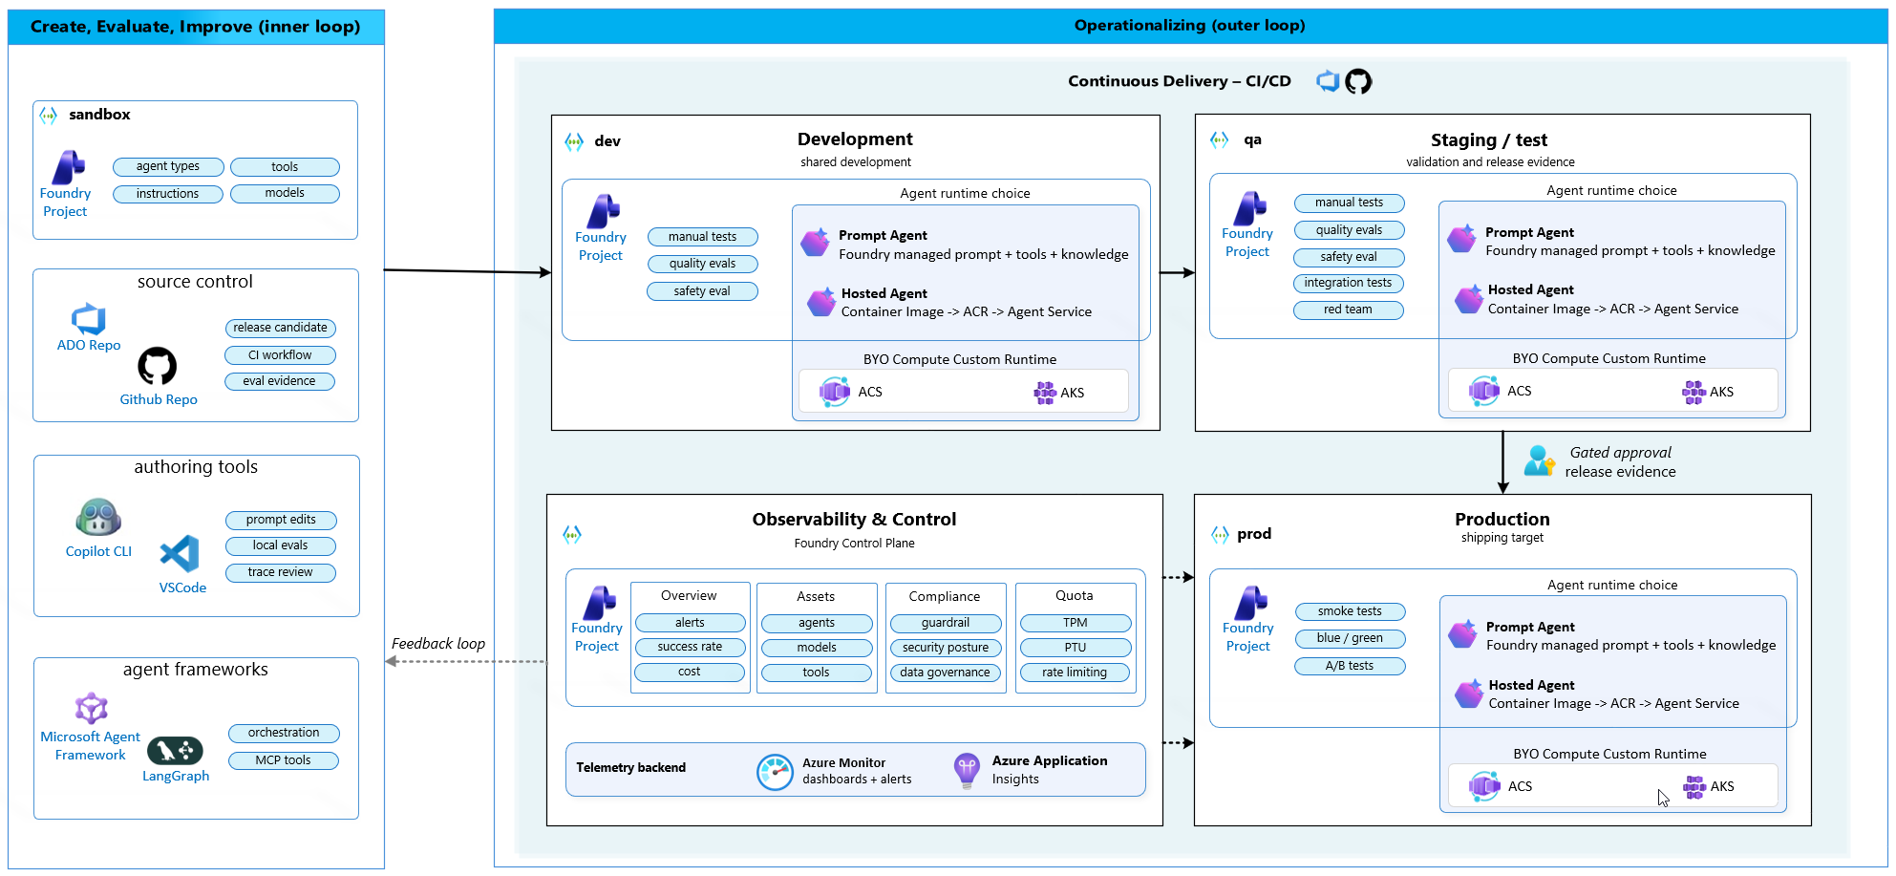This screenshot has width=1896, height=876.
Task: Click the Hosted Agent icon in Production
Action: (1469, 694)
